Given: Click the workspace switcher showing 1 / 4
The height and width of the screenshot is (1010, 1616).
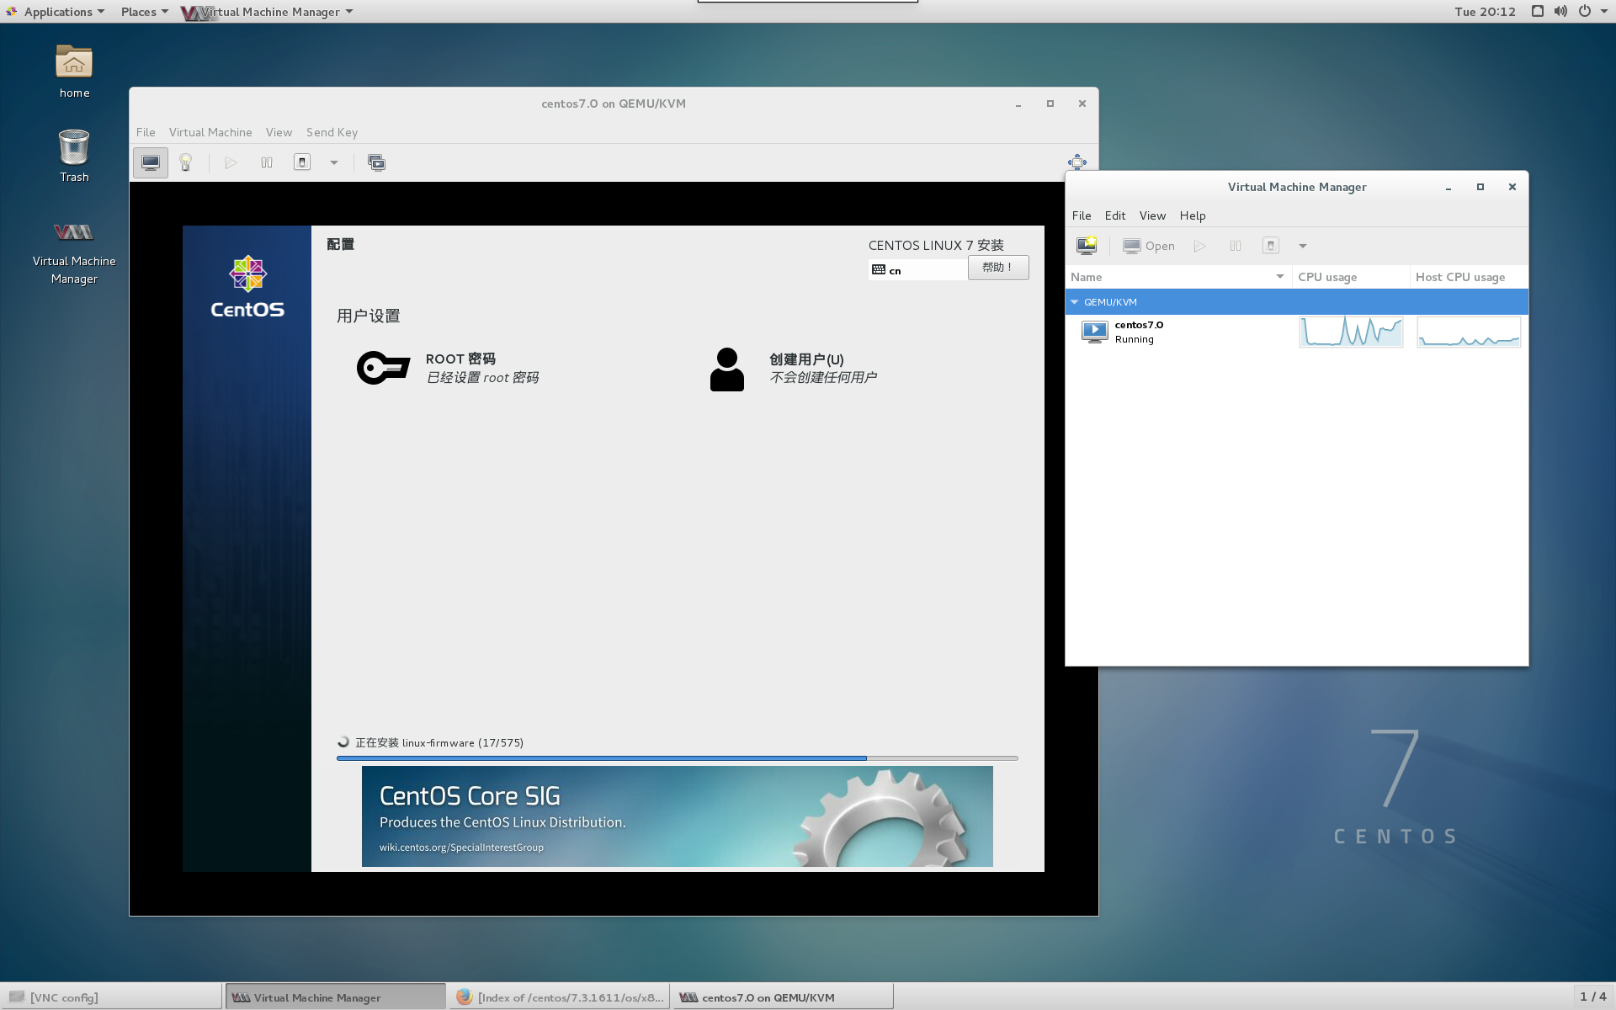Looking at the screenshot, I should point(1593,997).
